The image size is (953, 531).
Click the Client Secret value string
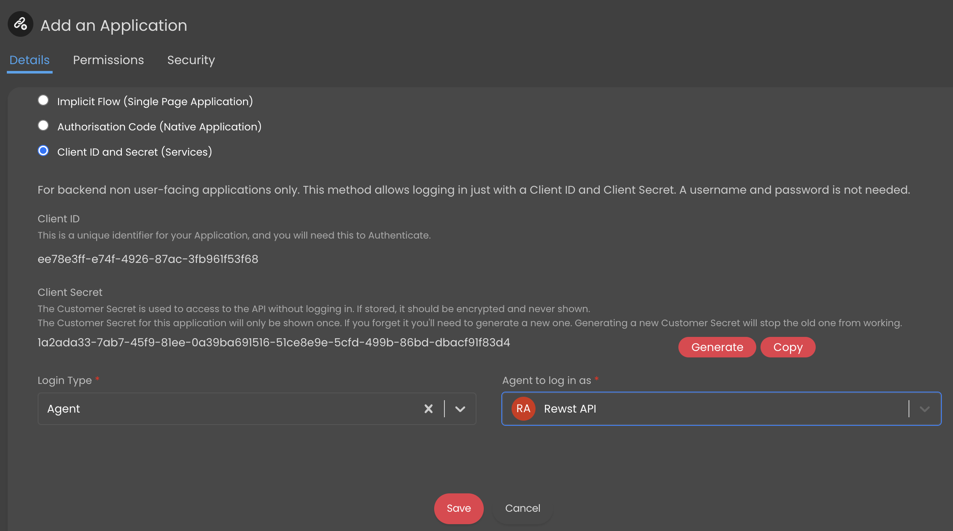click(274, 342)
